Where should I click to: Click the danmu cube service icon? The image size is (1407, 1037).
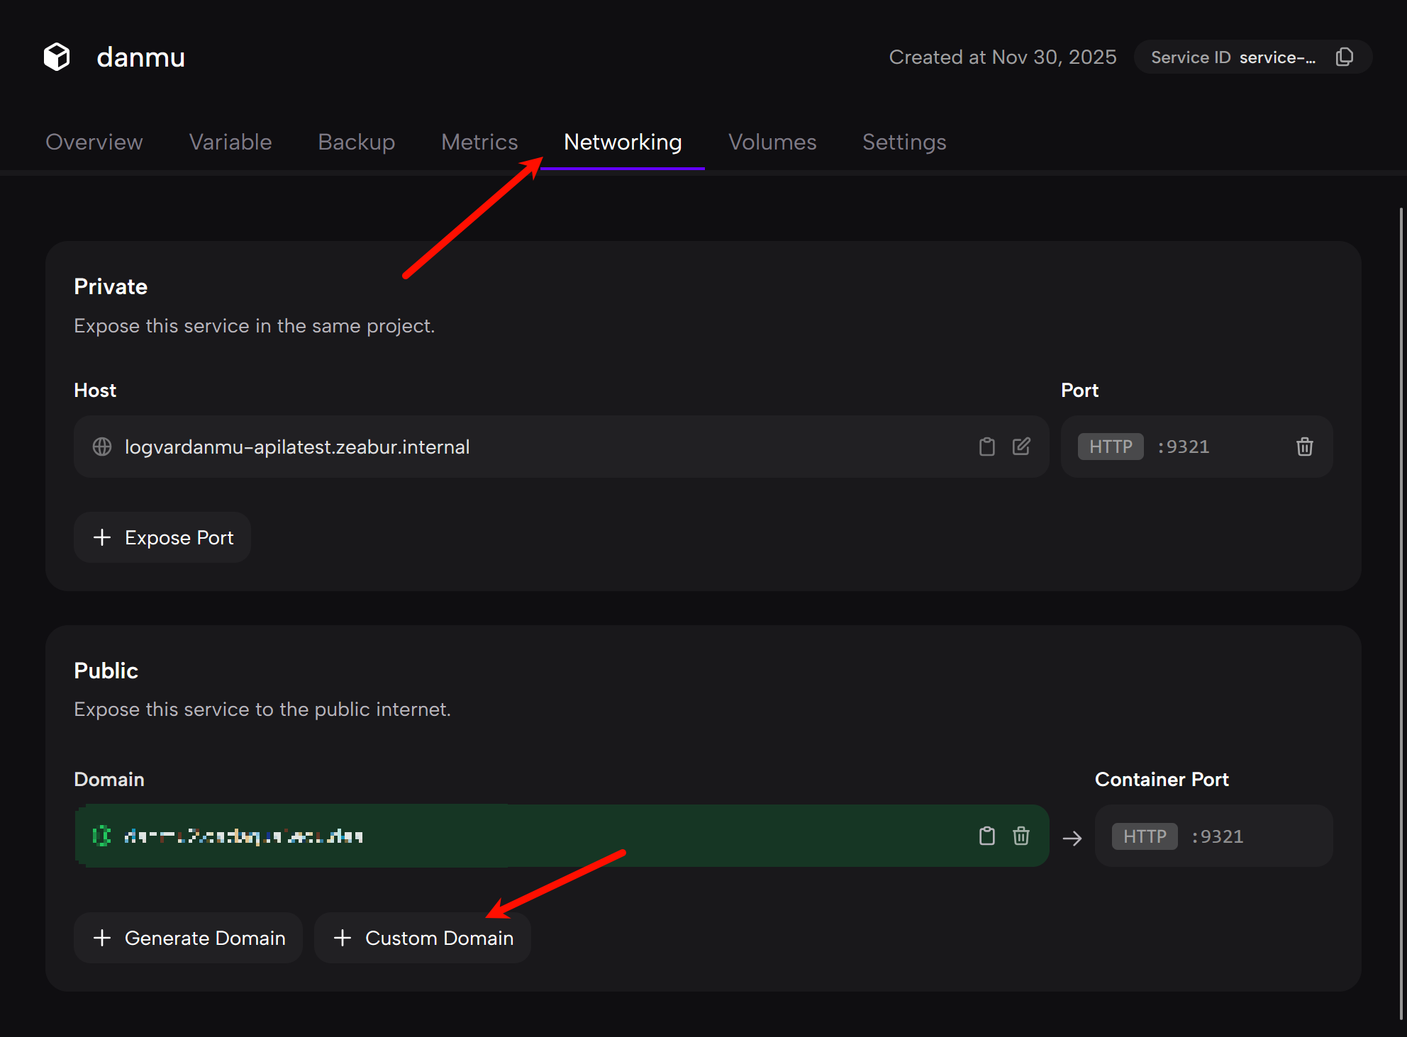click(57, 57)
